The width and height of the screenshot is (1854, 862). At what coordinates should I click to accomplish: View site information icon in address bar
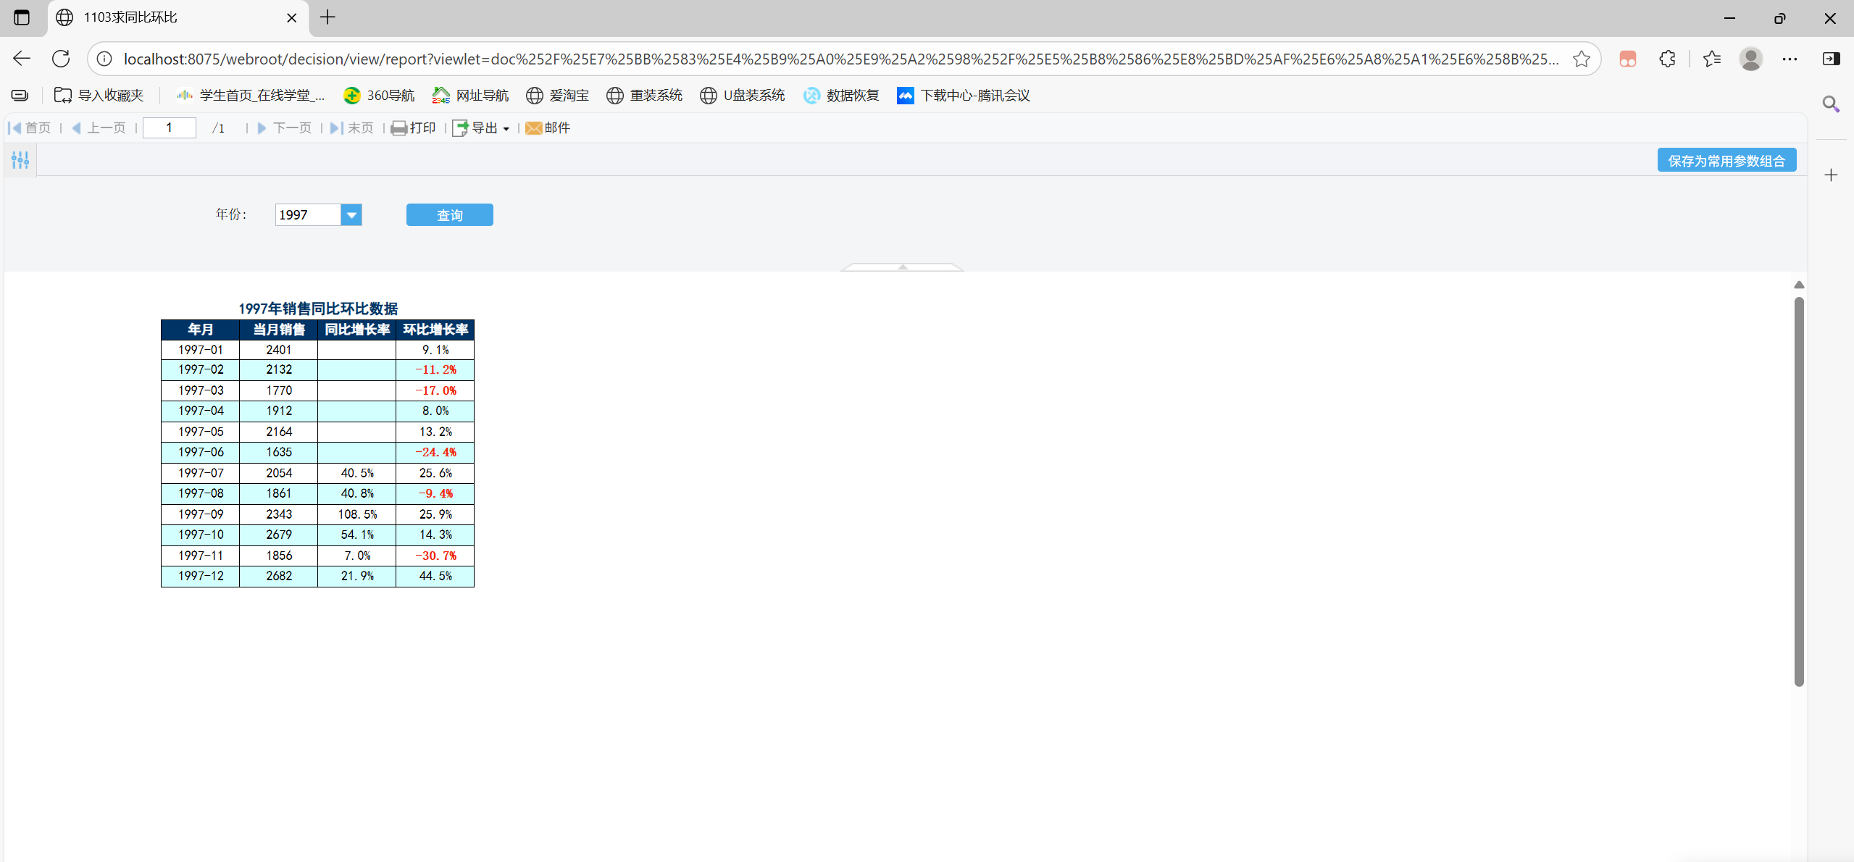point(105,59)
